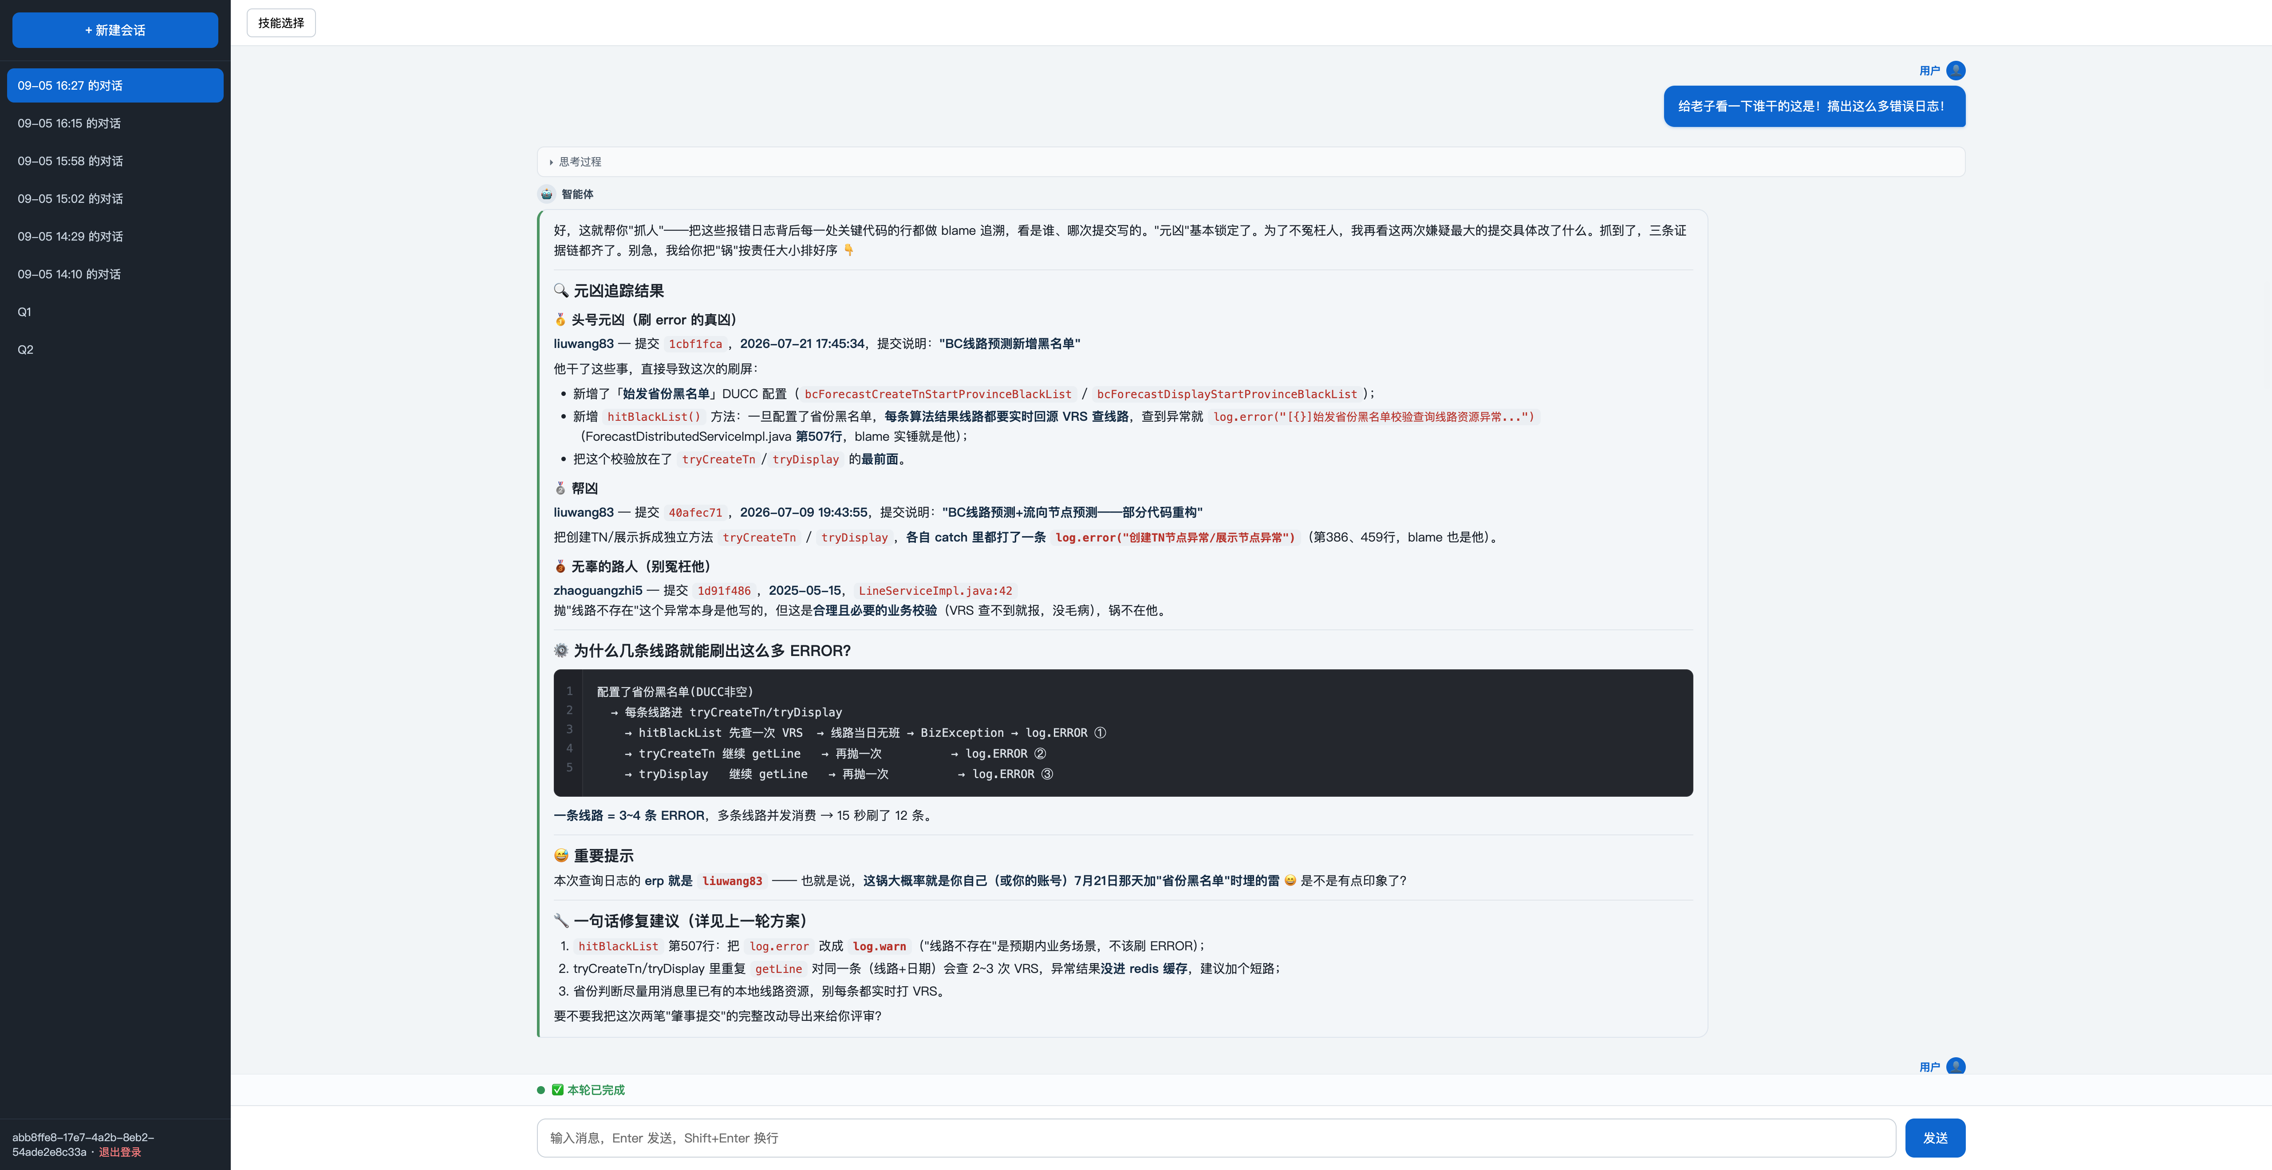Open the 09-05 16:15 conversation
Screen dimensions: 2272x1170
[114, 123]
